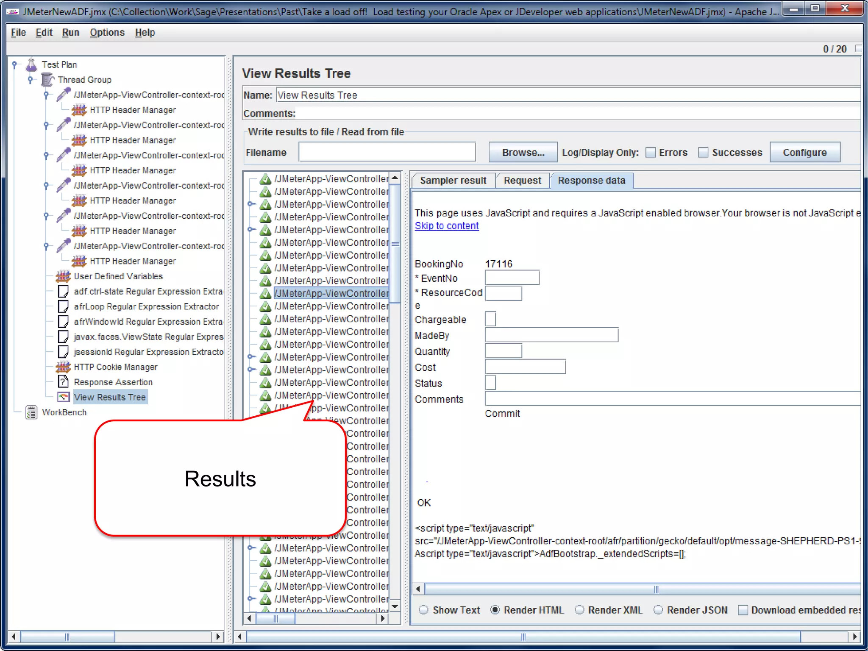This screenshot has height=651, width=868.
Task: Click the Test Plan flask icon
Action: (31, 64)
